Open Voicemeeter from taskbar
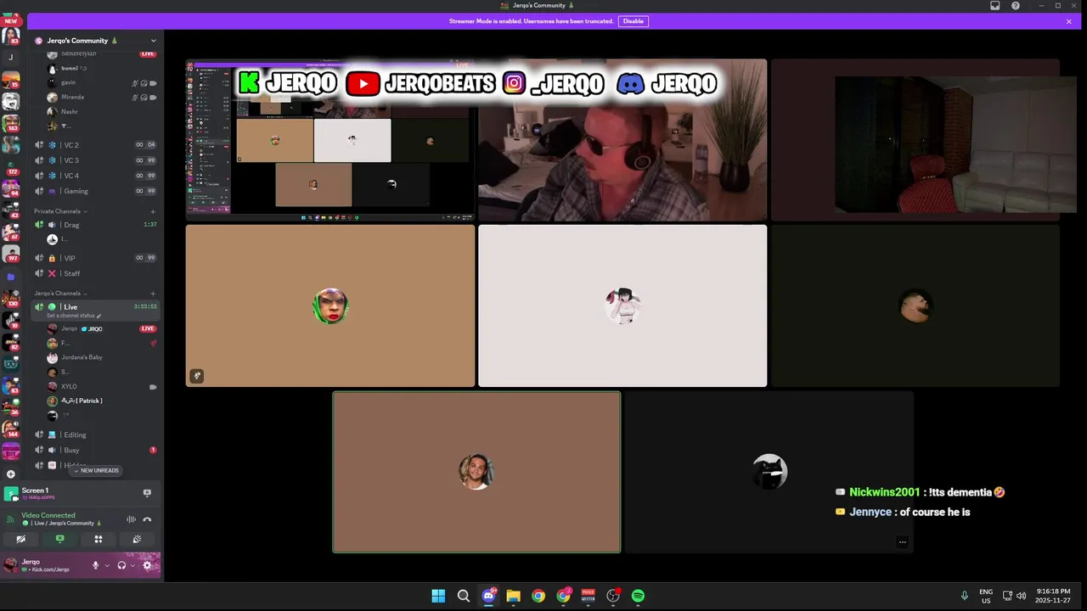The image size is (1087, 611). [x=588, y=596]
